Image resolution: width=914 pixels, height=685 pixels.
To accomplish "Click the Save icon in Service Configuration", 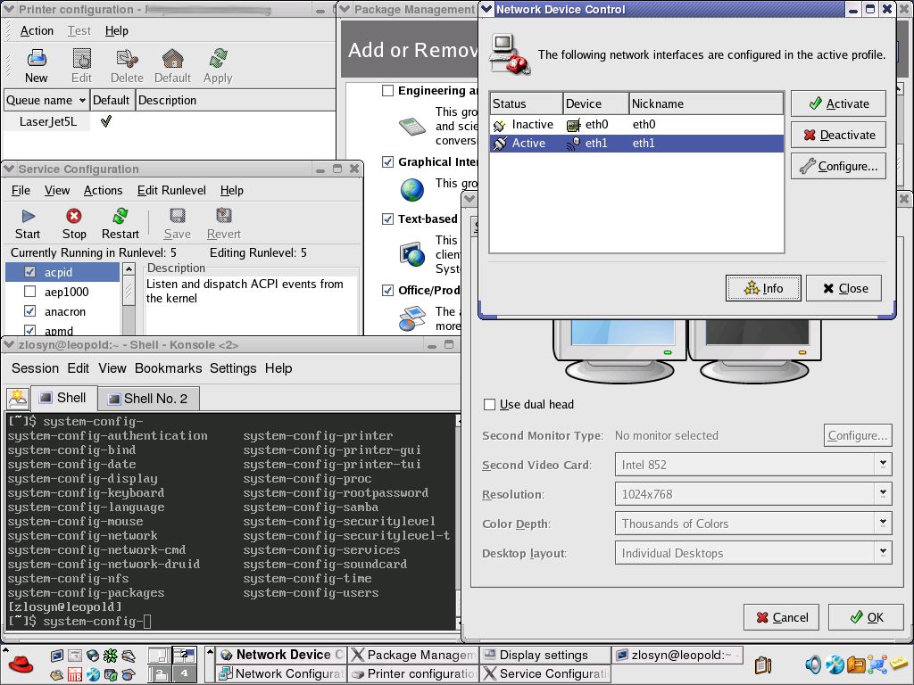I will coord(178,216).
